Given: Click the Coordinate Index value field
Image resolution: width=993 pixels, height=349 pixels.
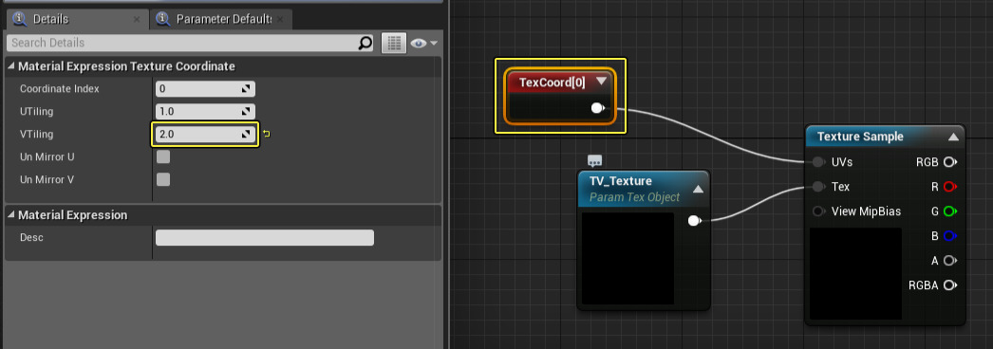Looking at the screenshot, I should click(x=205, y=89).
